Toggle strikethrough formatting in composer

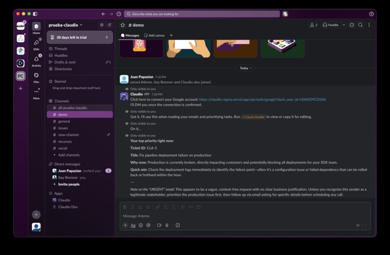148,207
